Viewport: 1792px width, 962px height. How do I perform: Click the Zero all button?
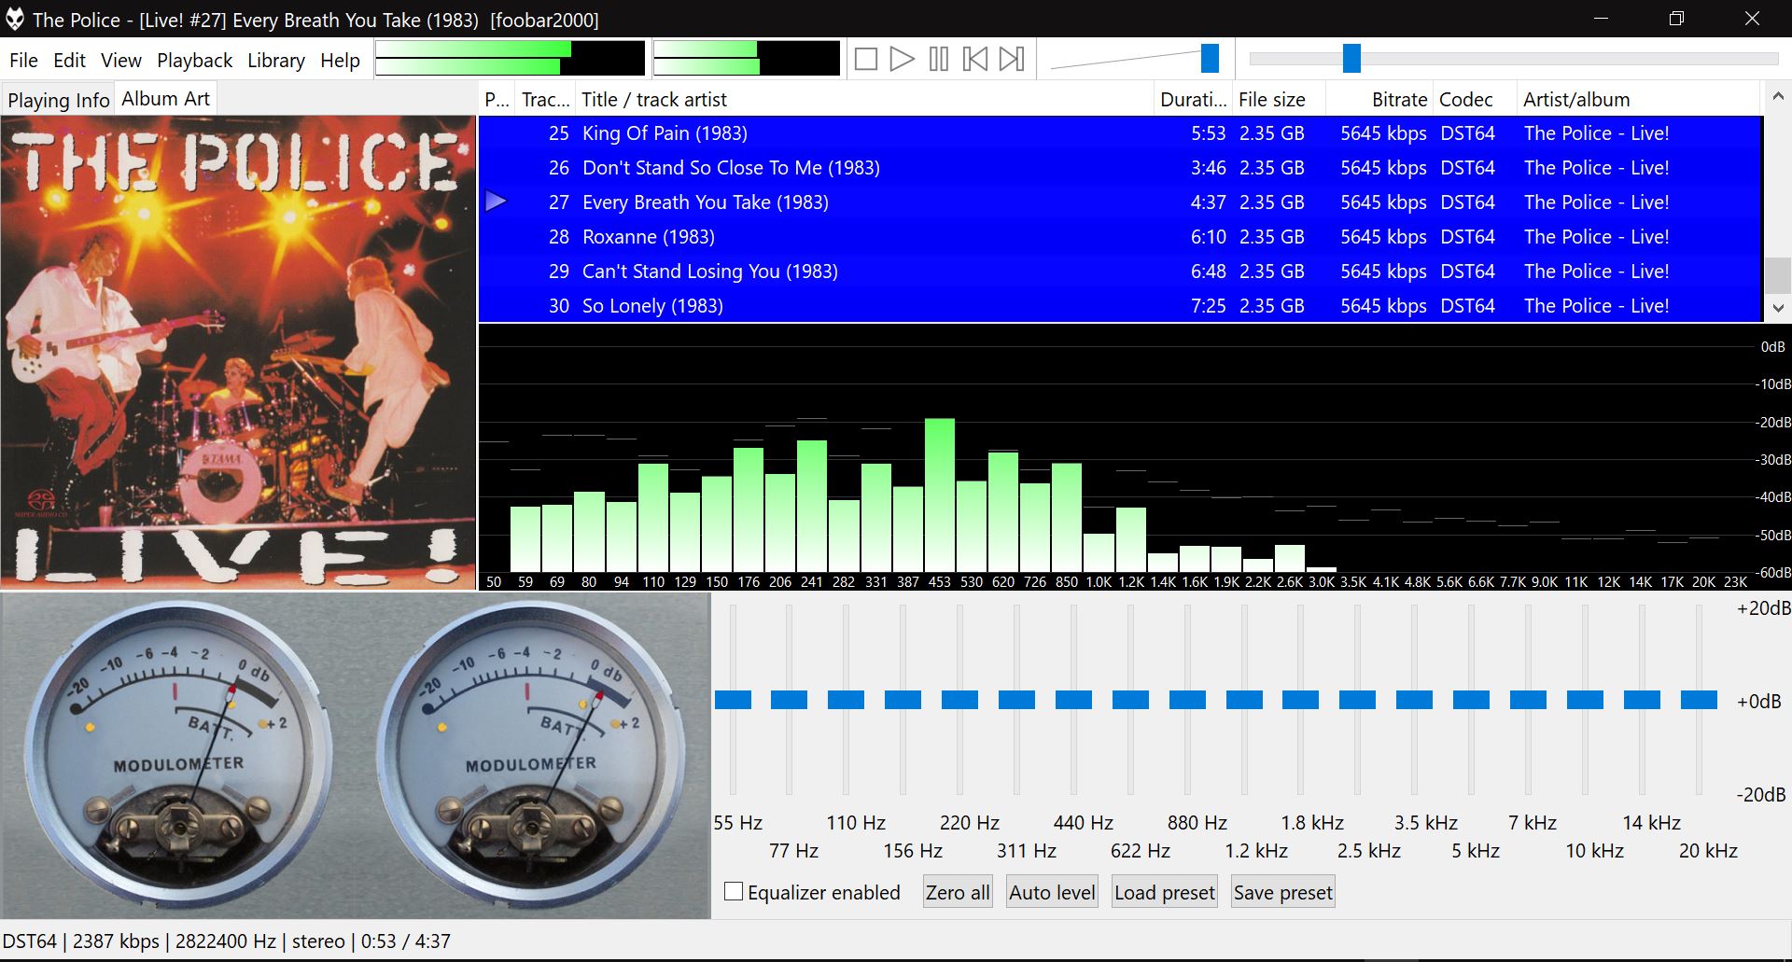958,893
